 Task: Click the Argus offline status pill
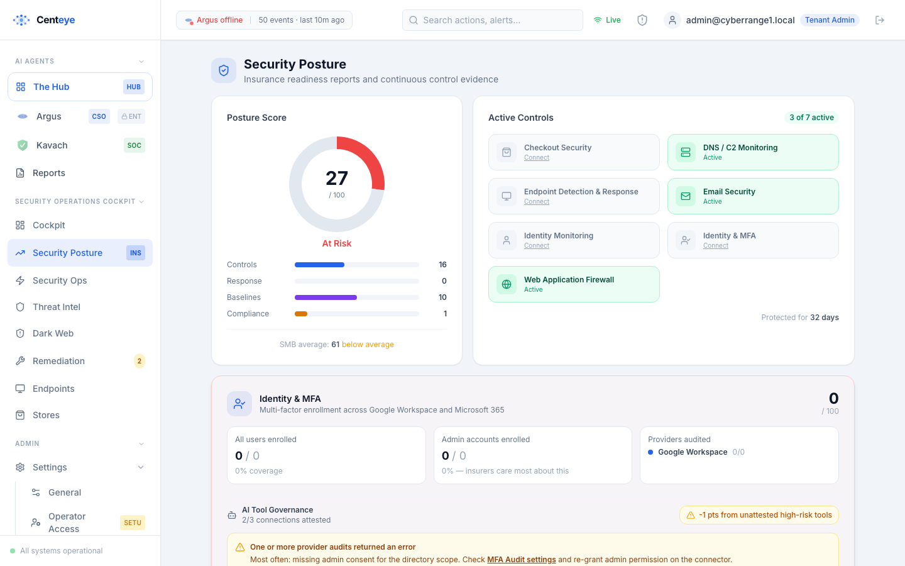tap(264, 20)
